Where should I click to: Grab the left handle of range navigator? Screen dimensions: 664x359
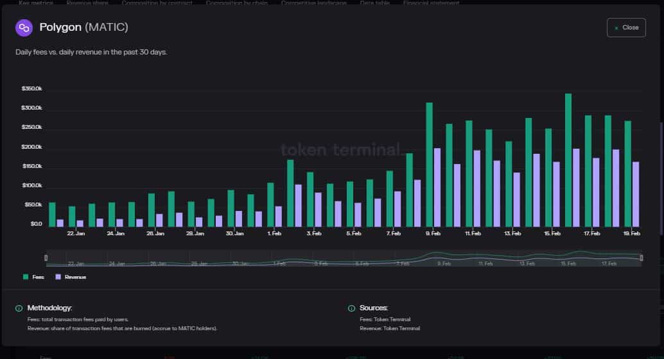46,258
